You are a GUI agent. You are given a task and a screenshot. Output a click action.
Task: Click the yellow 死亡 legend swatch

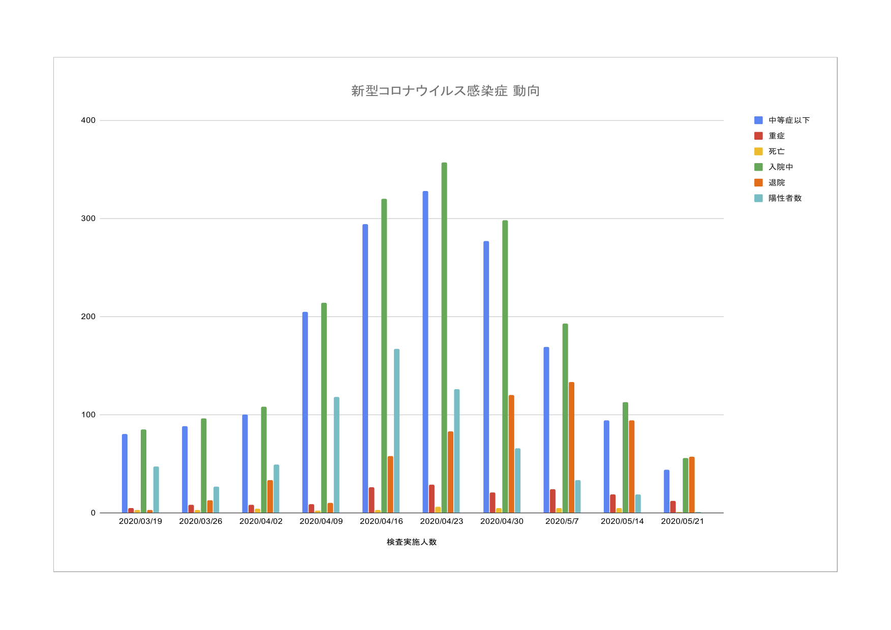pyautogui.click(x=758, y=151)
